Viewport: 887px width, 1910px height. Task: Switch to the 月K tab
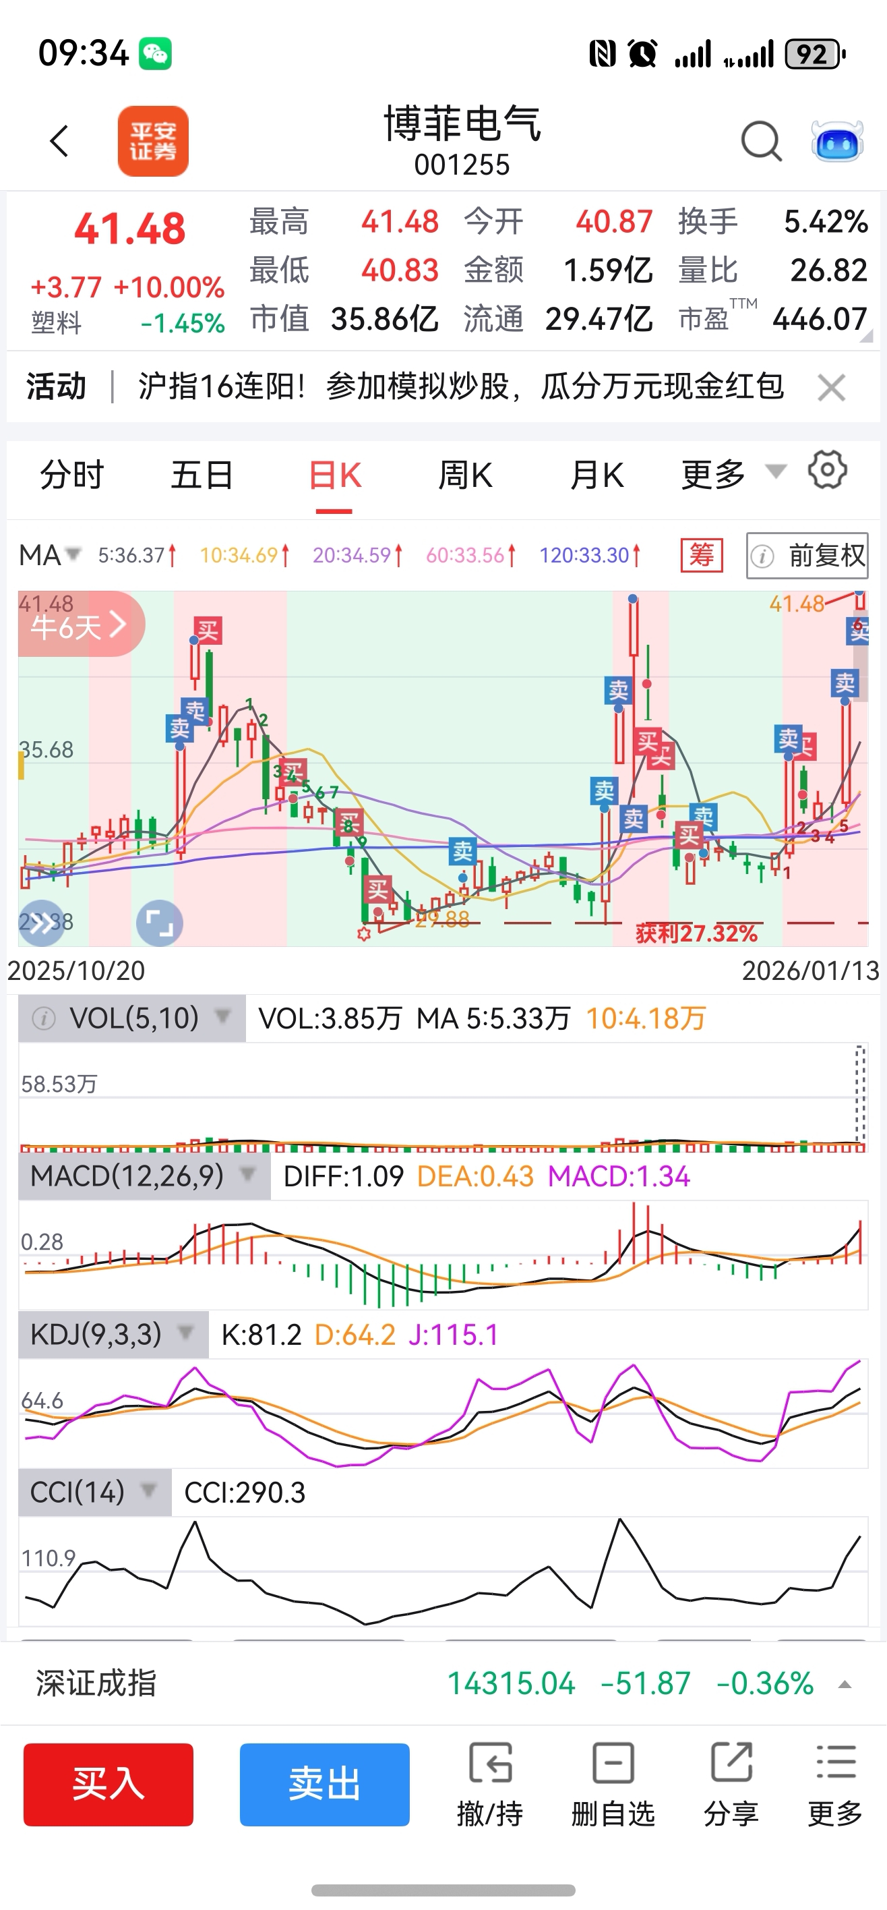pos(597,475)
